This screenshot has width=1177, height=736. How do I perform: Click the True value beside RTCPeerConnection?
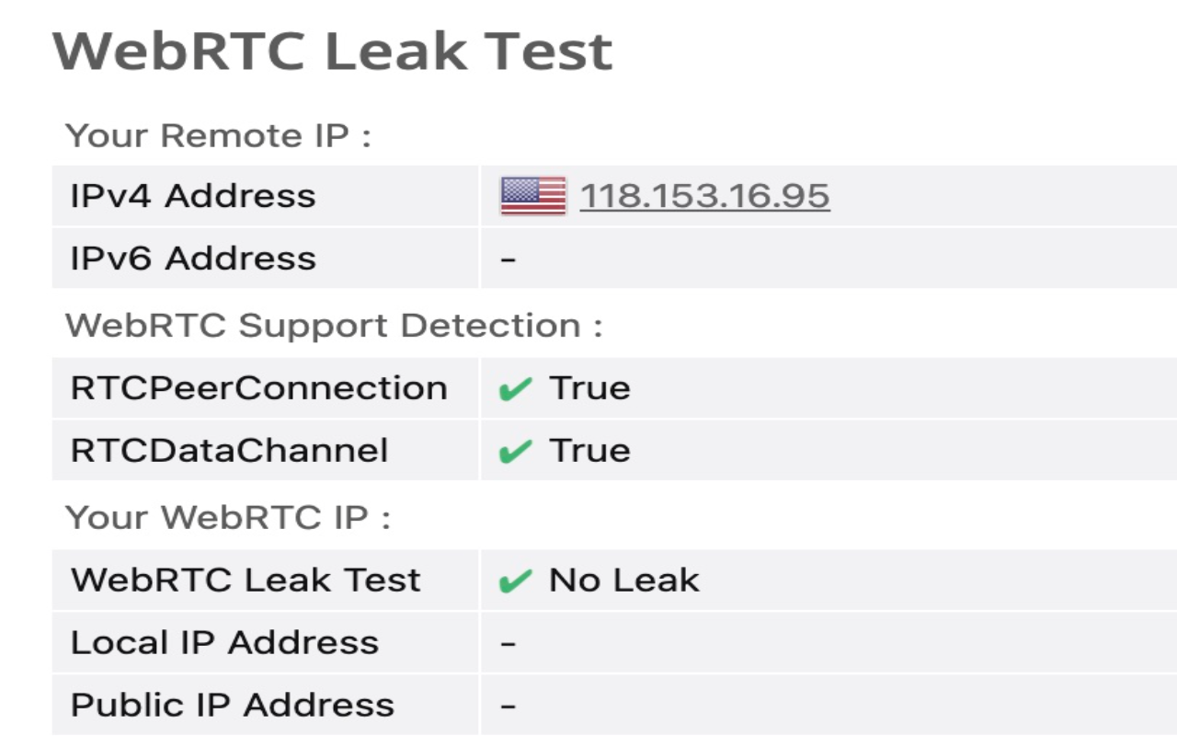pyautogui.click(x=590, y=388)
